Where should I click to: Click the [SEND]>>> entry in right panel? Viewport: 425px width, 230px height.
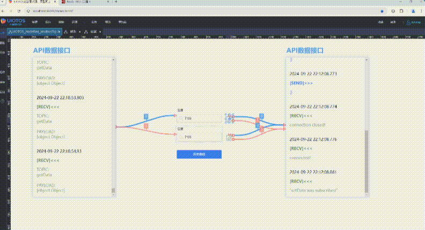301,83
